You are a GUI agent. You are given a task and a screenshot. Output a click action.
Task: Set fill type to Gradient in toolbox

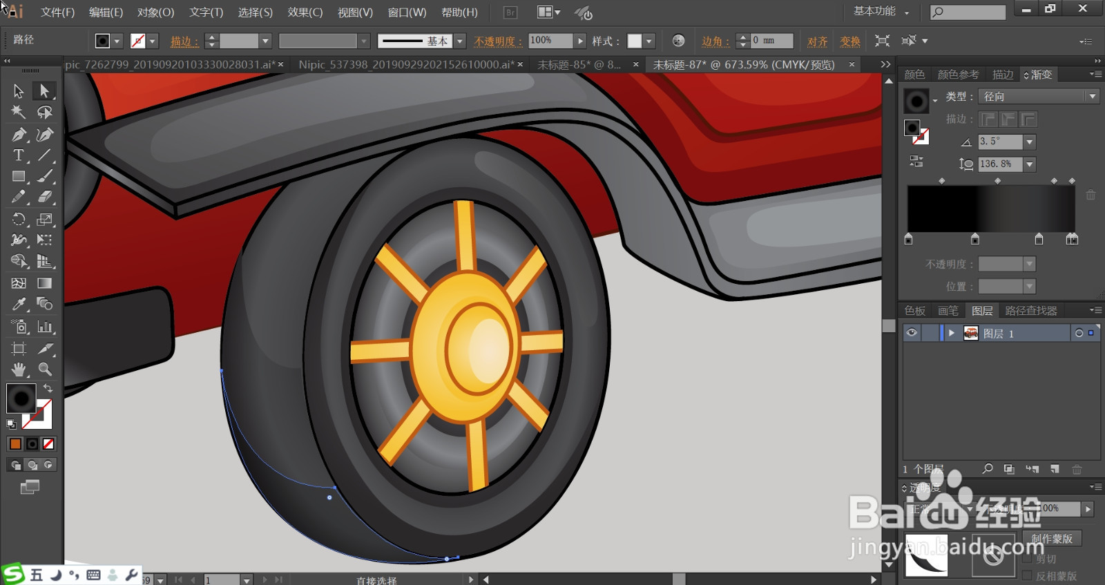[x=32, y=443]
